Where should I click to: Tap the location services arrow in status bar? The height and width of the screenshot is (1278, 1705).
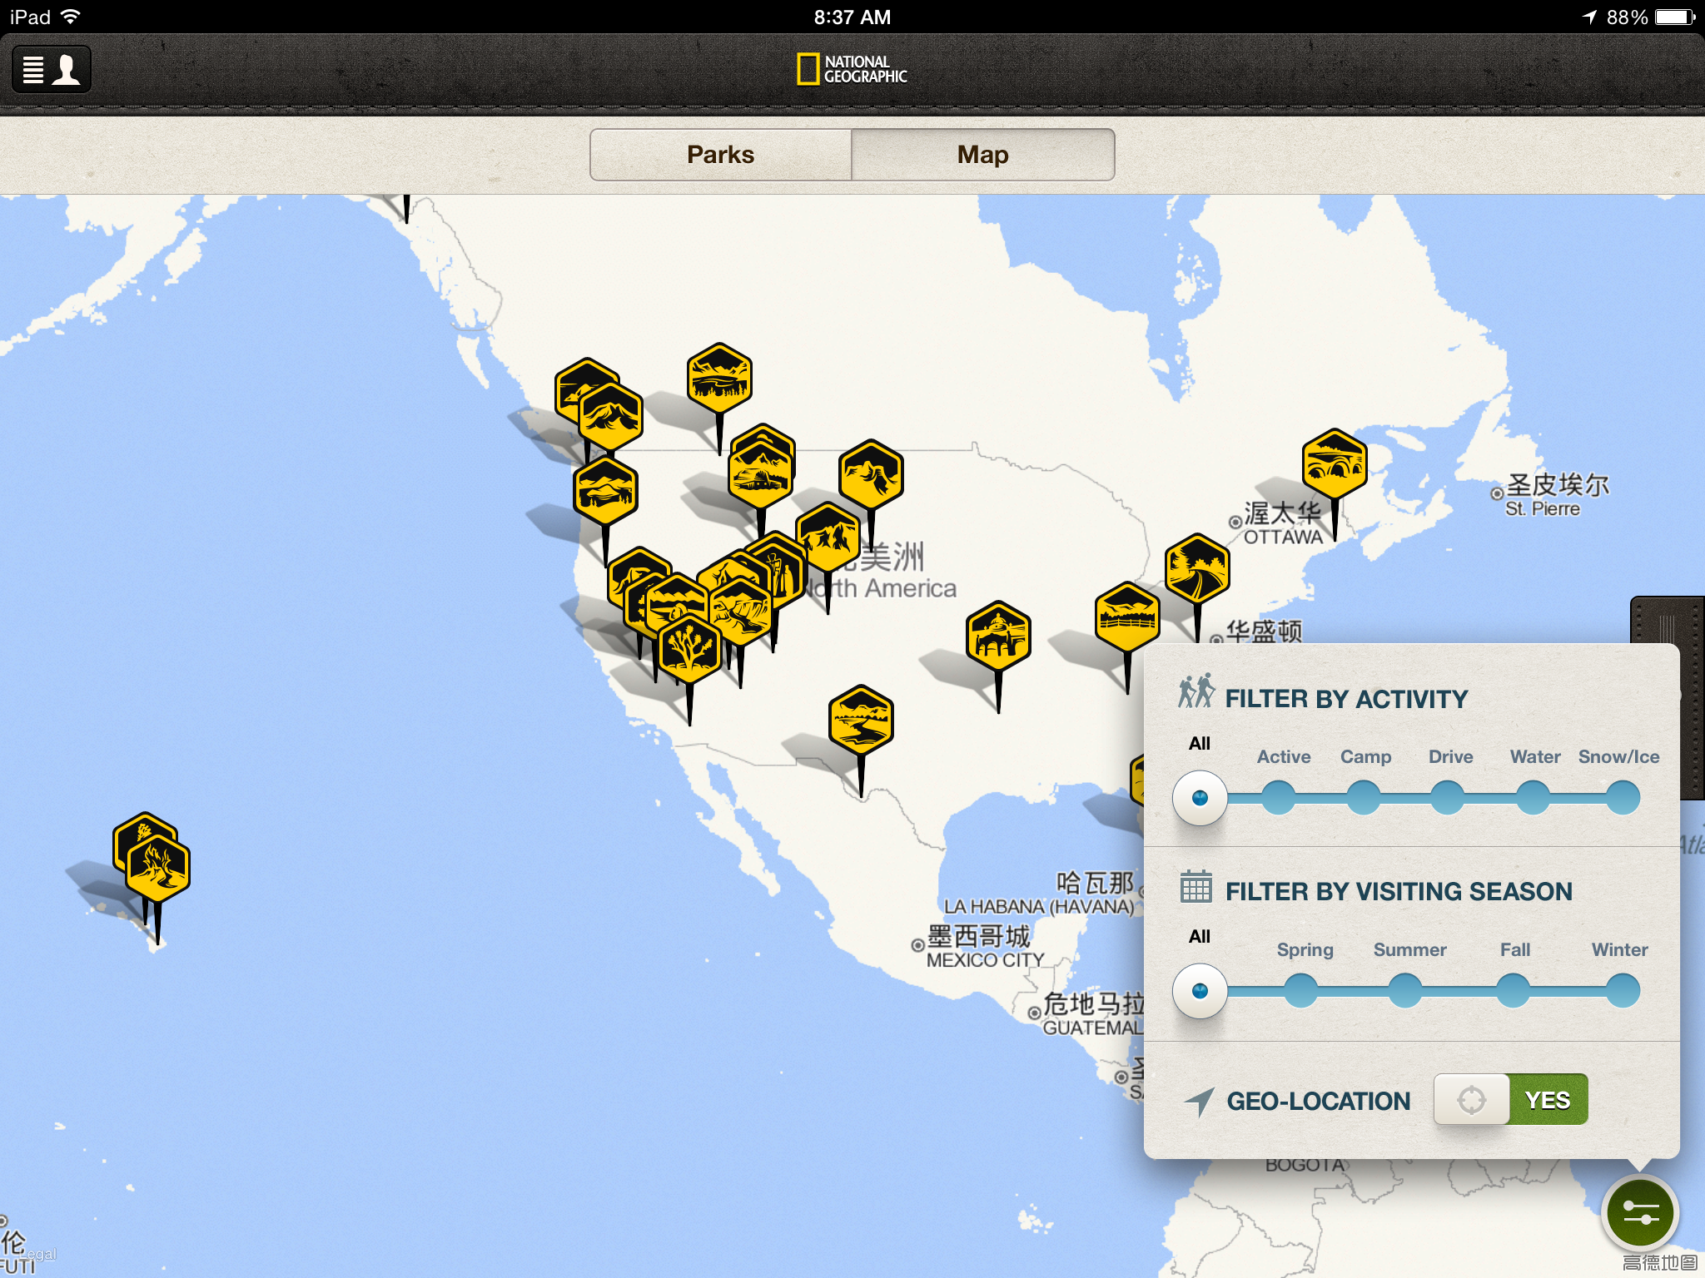point(1589,17)
